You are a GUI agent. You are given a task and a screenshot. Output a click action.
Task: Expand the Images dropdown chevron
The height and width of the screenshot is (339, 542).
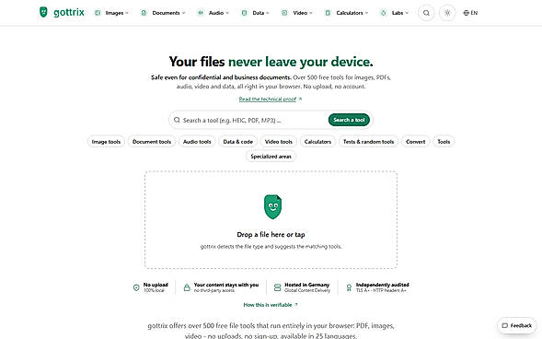click(x=127, y=13)
